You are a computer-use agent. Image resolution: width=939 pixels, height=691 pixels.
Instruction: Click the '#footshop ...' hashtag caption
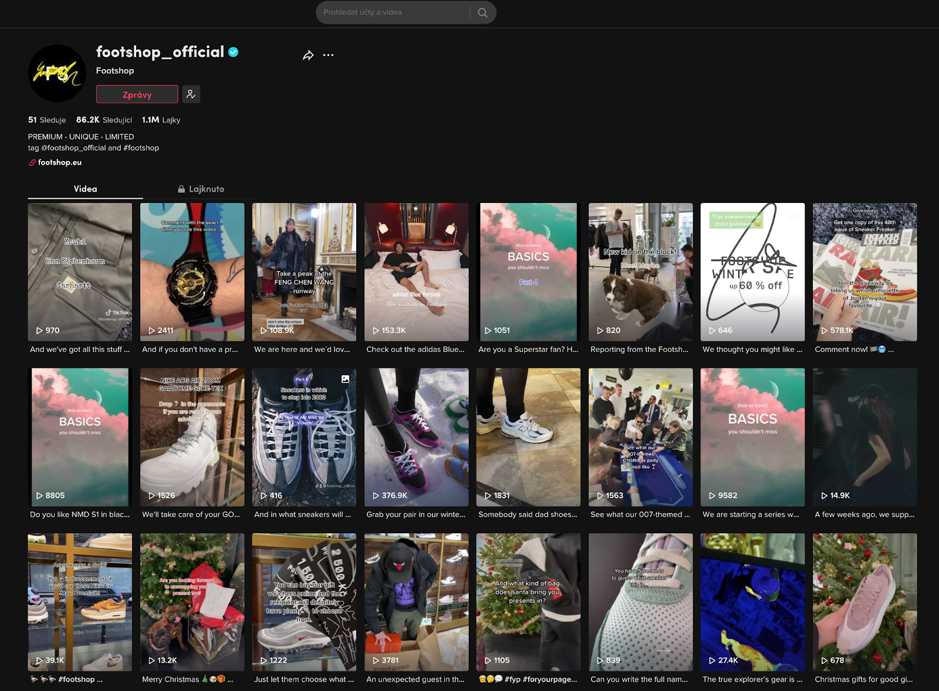click(x=80, y=679)
